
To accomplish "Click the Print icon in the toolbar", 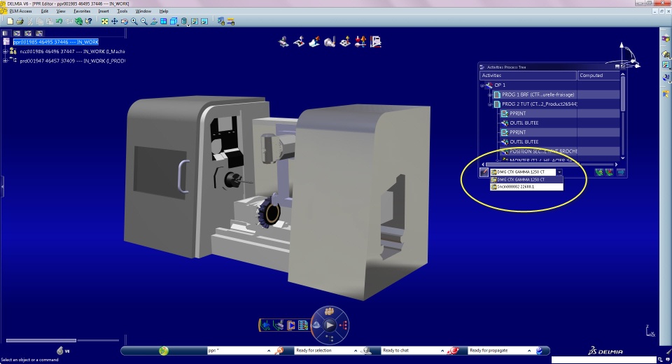I will pos(20,21).
